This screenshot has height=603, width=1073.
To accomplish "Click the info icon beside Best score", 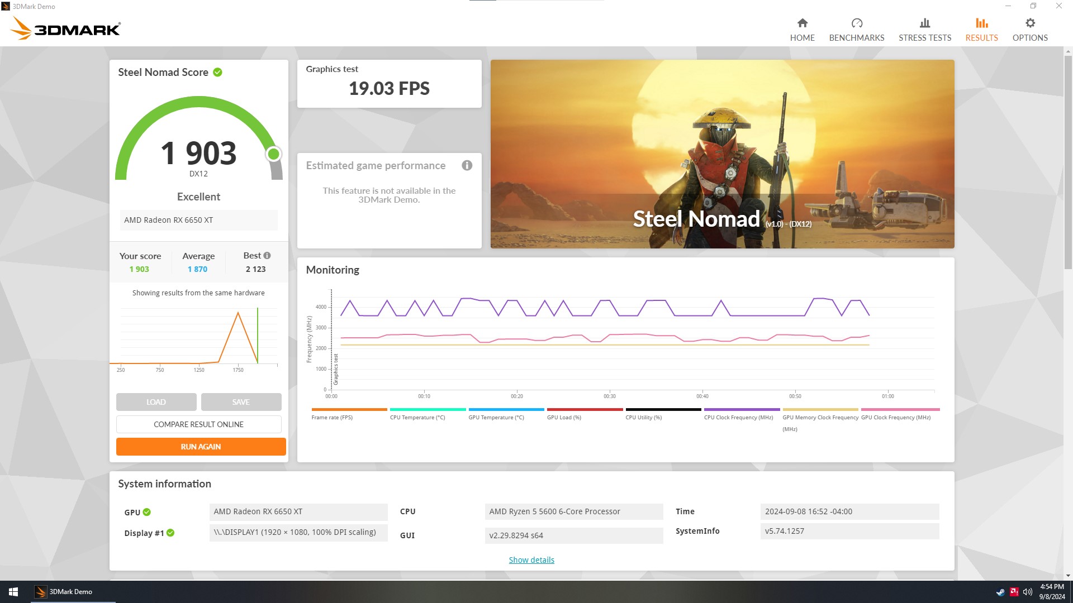I will [267, 255].
